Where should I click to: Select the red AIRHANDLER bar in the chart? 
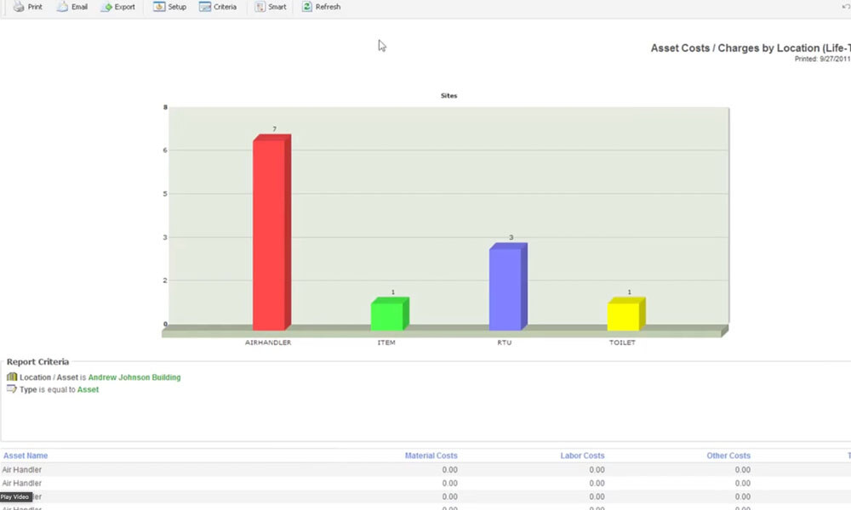pos(271,229)
